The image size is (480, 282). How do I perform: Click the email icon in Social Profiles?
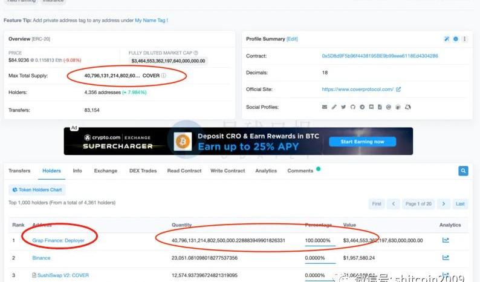point(325,107)
